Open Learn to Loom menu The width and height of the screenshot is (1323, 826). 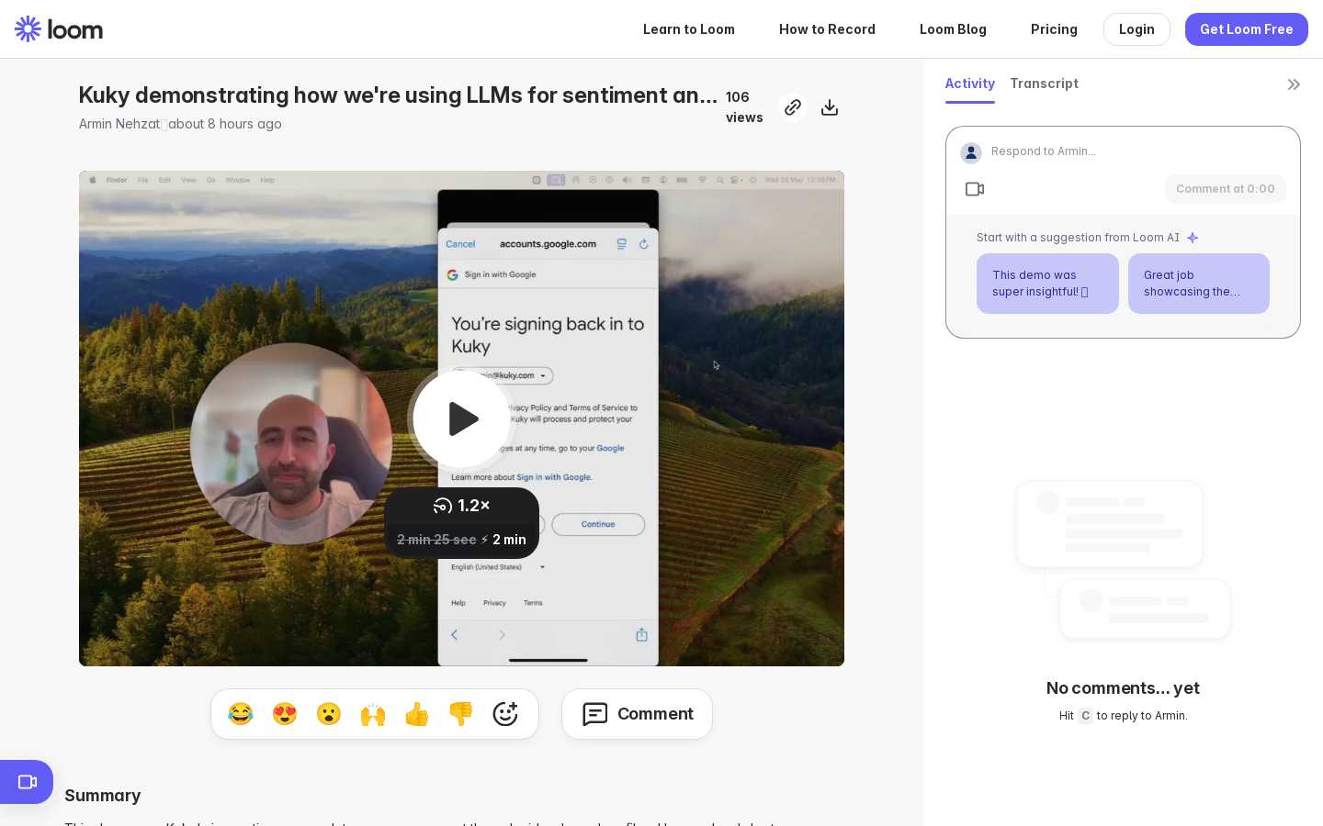689,29
